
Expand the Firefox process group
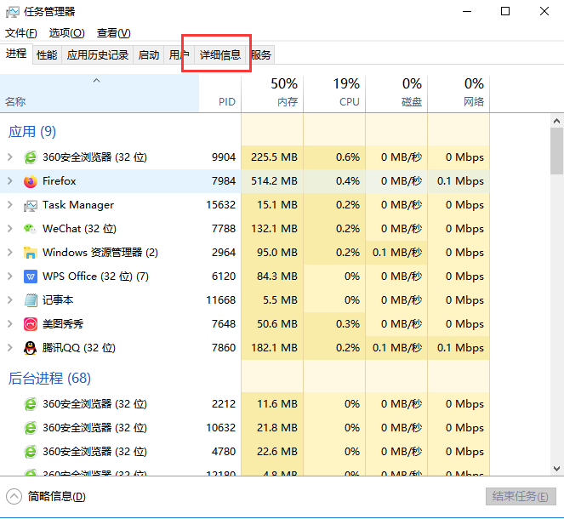(9, 181)
